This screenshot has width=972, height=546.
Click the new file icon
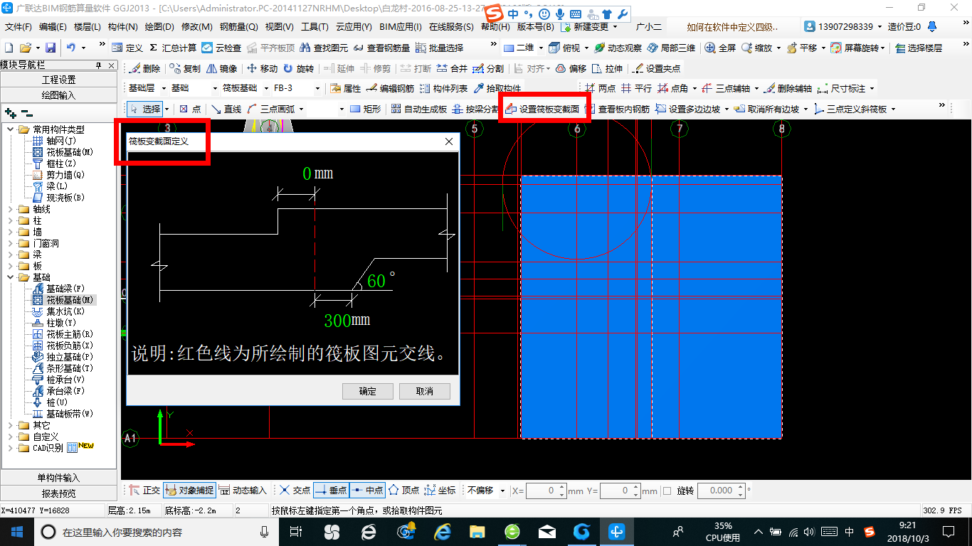point(9,48)
